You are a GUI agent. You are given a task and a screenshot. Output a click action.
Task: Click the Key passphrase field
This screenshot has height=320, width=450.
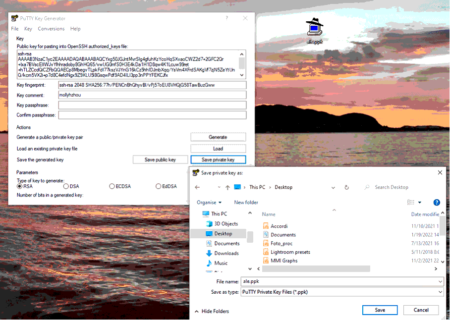pyautogui.click(x=152, y=105)
